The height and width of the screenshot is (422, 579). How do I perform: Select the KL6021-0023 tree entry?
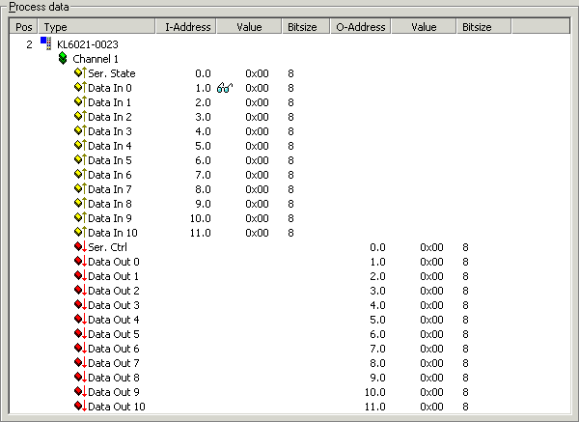tap(88, 44)
